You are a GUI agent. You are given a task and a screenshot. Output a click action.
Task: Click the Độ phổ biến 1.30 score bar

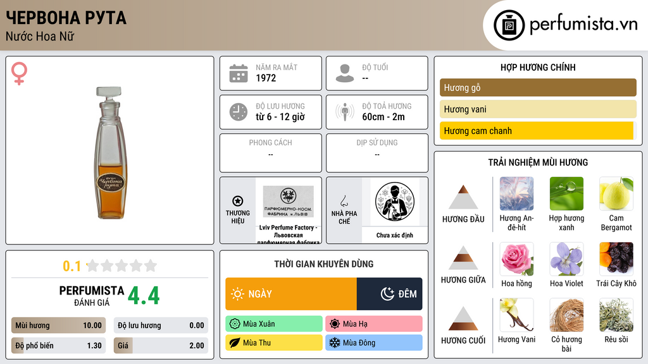(x=58, y=346)
